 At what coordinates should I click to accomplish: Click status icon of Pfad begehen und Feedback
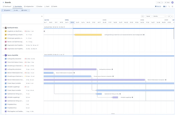pyautogui.click(x=6, y=111)
